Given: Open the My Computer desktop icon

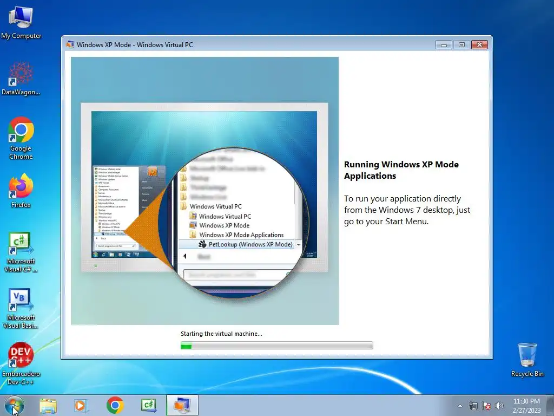Looking at the screenshot, I should [x=21, y=23].
